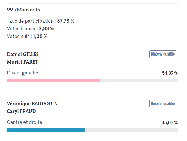Click the Binôme qualifié badge for Baudouin
Screen dimensions: 187x141
click(163, 103)
